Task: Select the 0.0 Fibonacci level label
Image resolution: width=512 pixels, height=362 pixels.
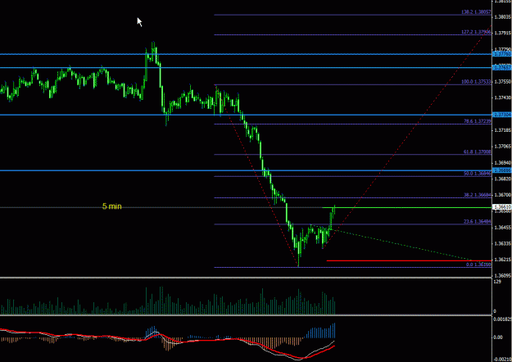Action: pos(478,265)
